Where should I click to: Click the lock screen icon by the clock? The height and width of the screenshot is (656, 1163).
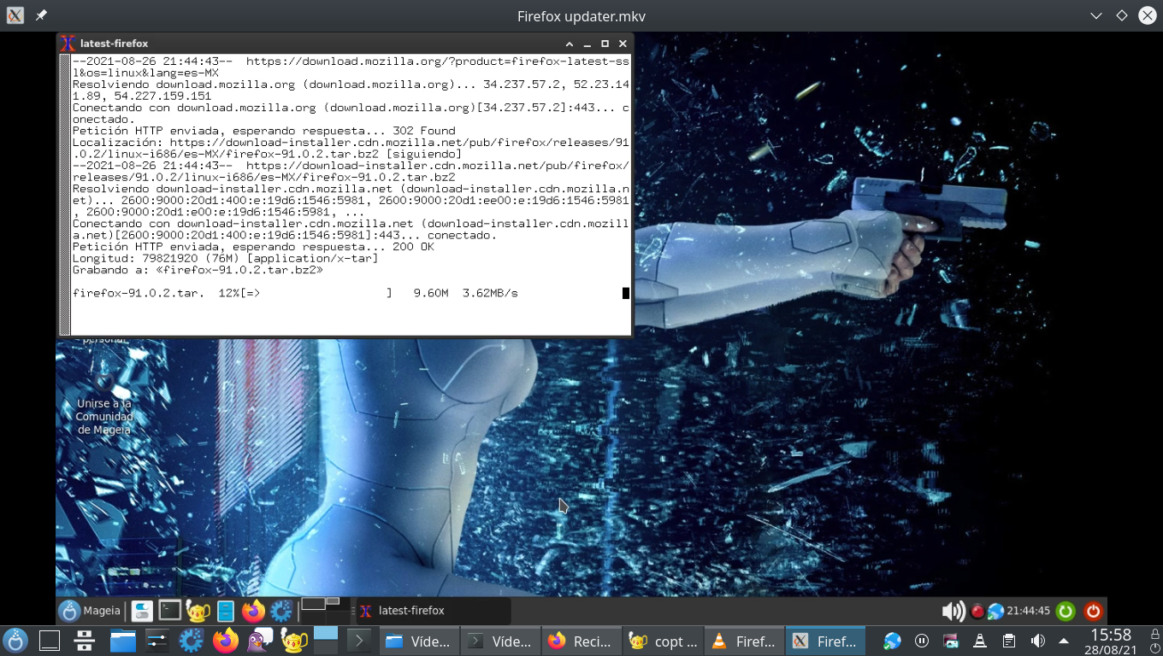1154,634
